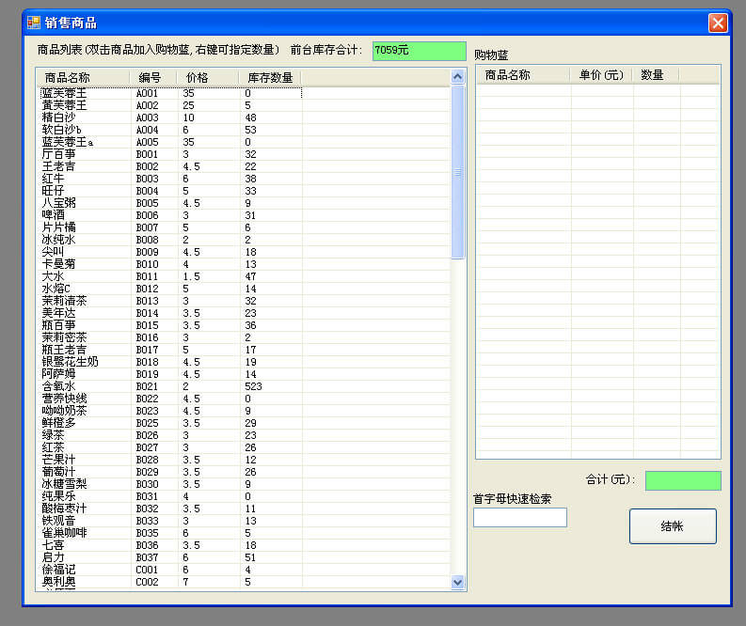746x626 pixels.
Task: Click the 编号 column header
Action: tap(152, 77)
